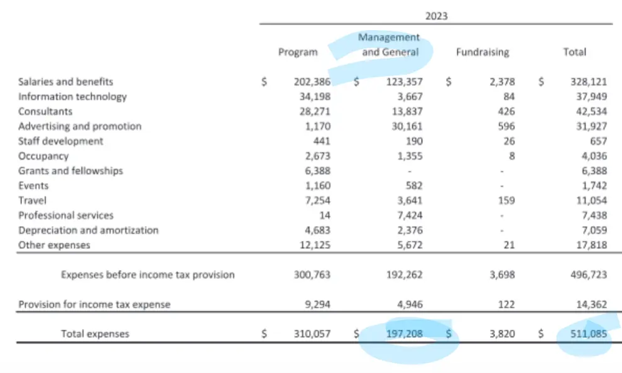Click the Advertising and promotion row label
Image resolution: width=622 pixels, height=373 pixels.
[x=80, y=126]
